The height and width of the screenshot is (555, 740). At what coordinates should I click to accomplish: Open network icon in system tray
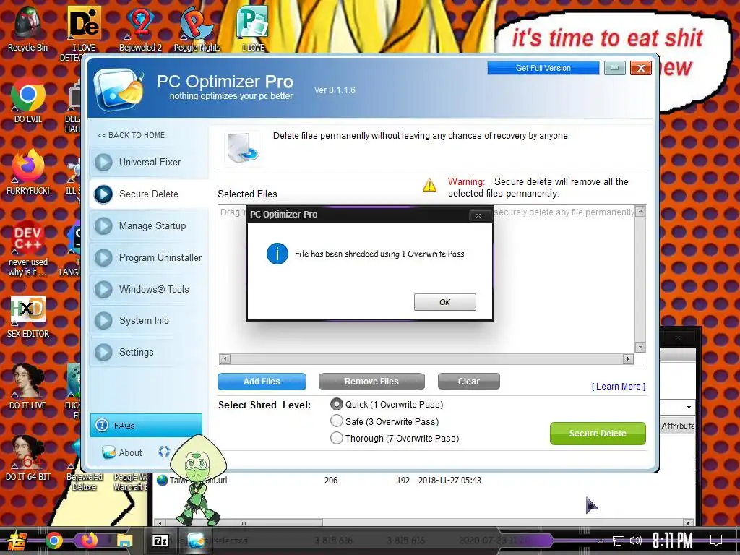coord(618,541)
